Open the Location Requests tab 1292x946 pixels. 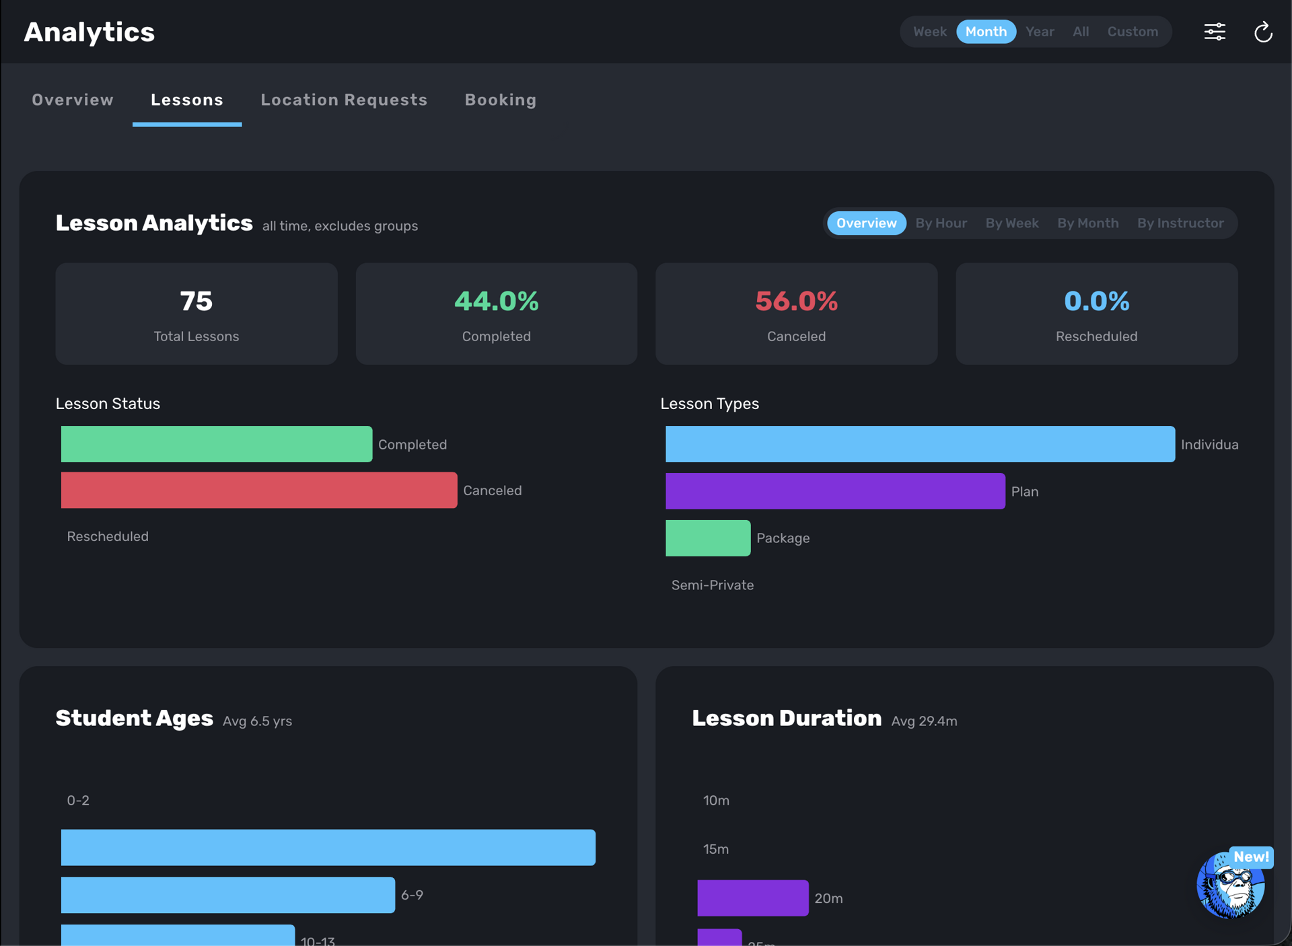(344, 100)
